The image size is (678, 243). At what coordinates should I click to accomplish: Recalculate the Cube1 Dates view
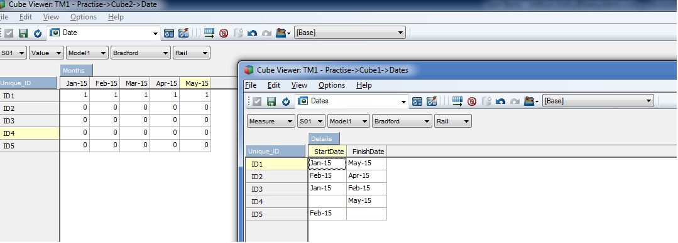click(x=286, y=101)
